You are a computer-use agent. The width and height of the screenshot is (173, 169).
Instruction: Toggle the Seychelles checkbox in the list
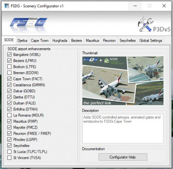(10, 146)
